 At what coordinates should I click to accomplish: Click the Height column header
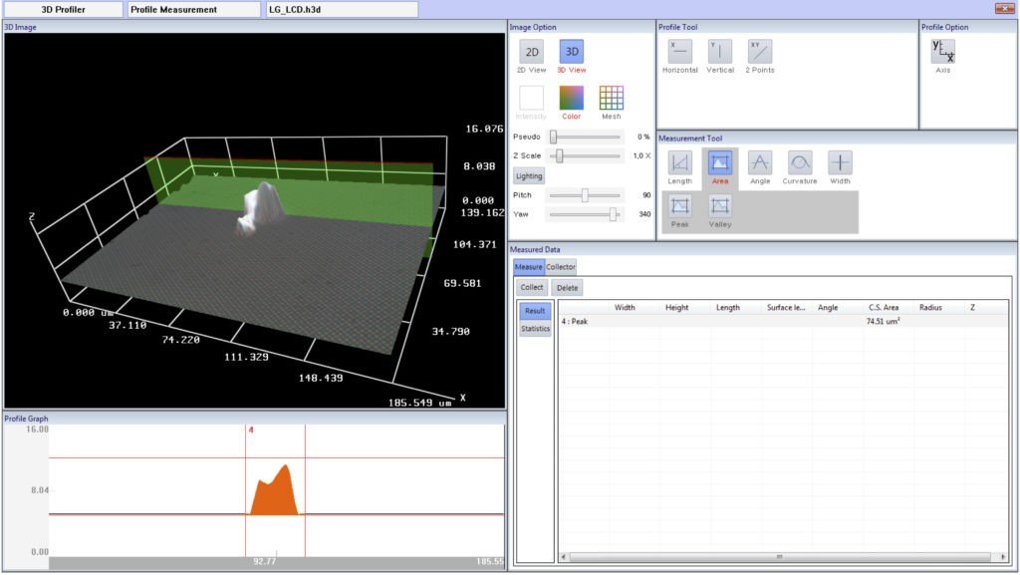676,308
